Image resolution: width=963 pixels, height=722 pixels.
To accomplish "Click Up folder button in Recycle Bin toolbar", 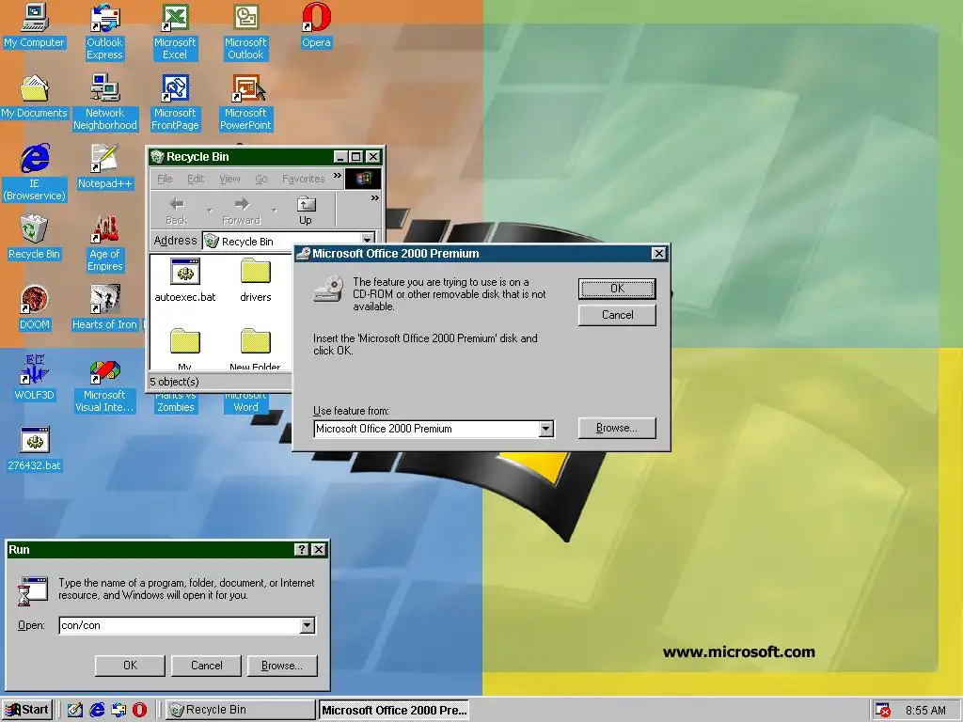I will [306, 211].
